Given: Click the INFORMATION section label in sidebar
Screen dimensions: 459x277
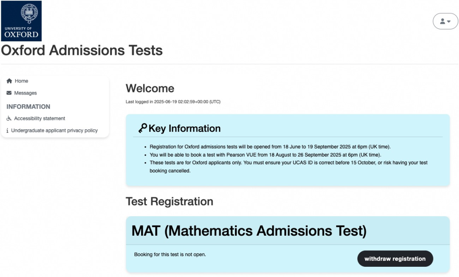Looking at the screenshot, I should coord(28,107).
